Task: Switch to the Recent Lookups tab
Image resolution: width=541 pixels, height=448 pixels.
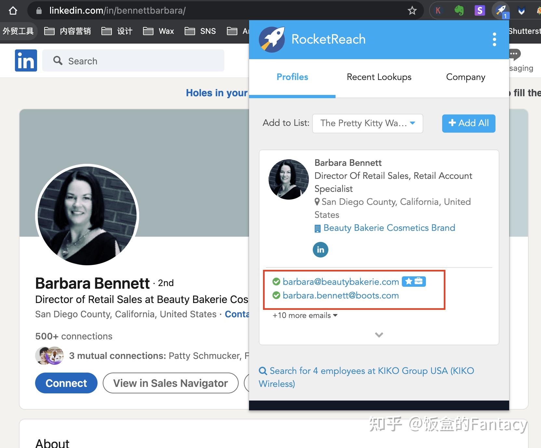Action: pos(379,77)
